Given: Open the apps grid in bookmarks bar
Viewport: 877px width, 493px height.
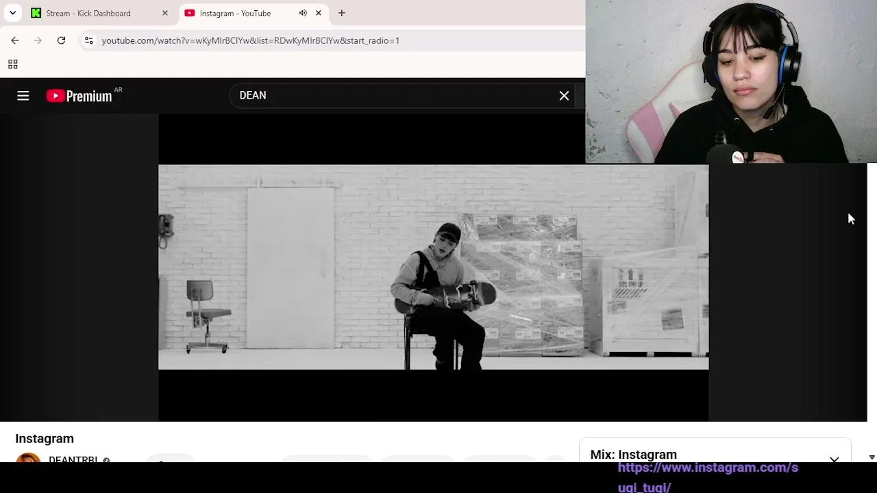Looking at the screenshot, I should (12, 64).
